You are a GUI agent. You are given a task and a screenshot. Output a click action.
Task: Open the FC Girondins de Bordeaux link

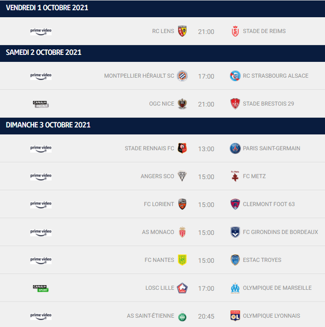click(x=280, y=232)
